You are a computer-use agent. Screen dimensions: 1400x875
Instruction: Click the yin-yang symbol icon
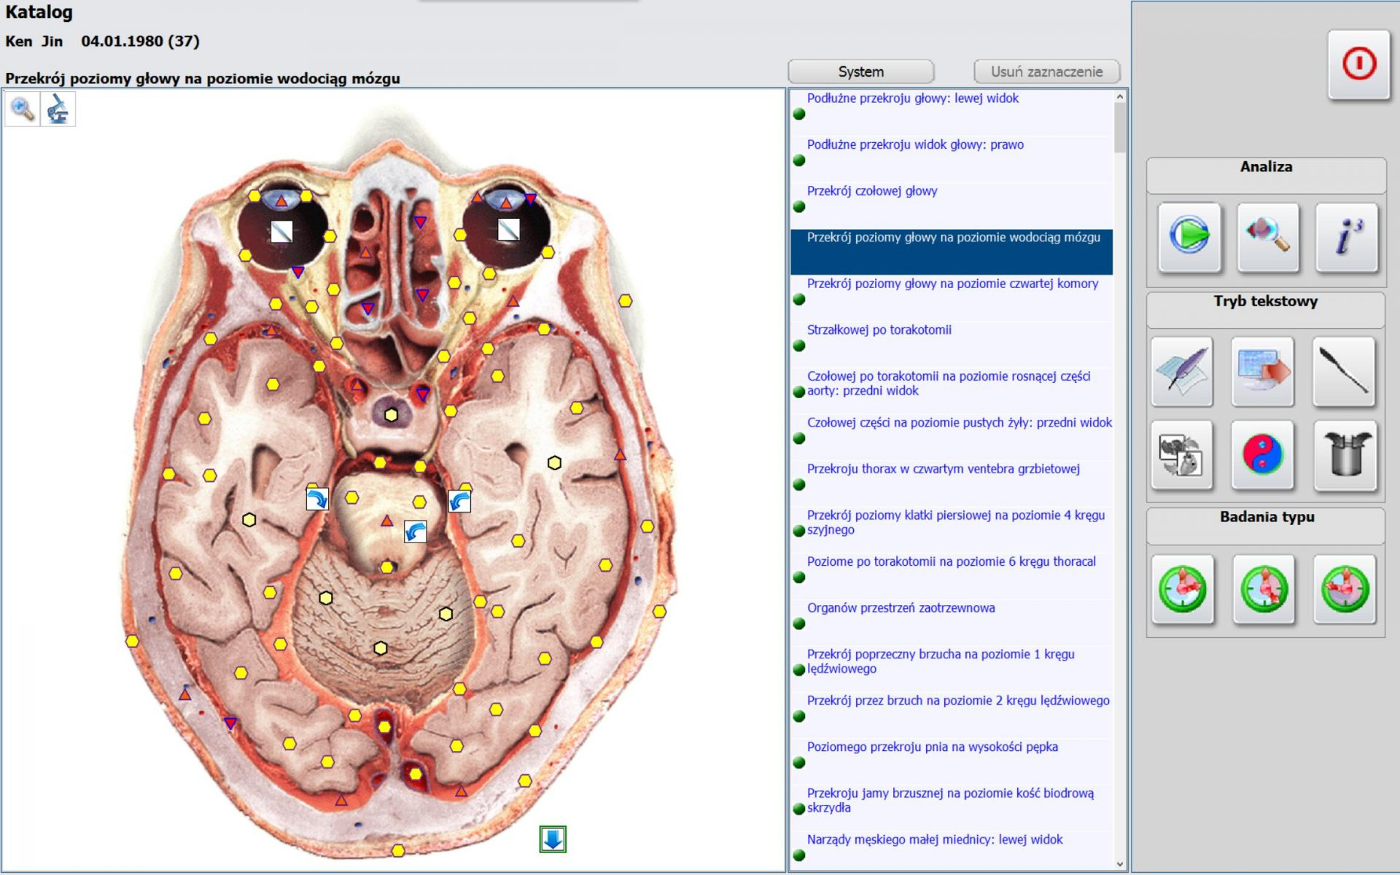tap(1262, 454)
